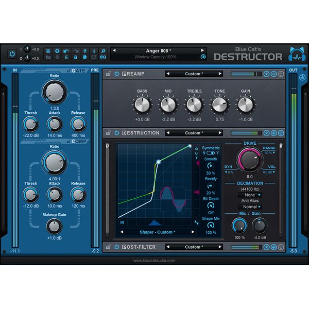Click the Preamp circular C icon
The width and height of the screenshot is (309, 309).
[281, 74]
